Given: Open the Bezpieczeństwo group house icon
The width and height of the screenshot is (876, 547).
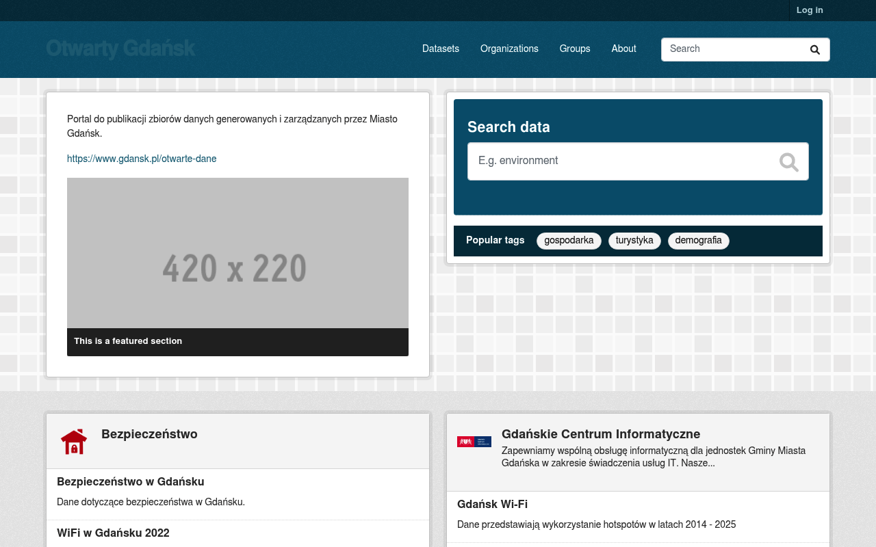Looking at the screenshot, I should click(74, 442).
